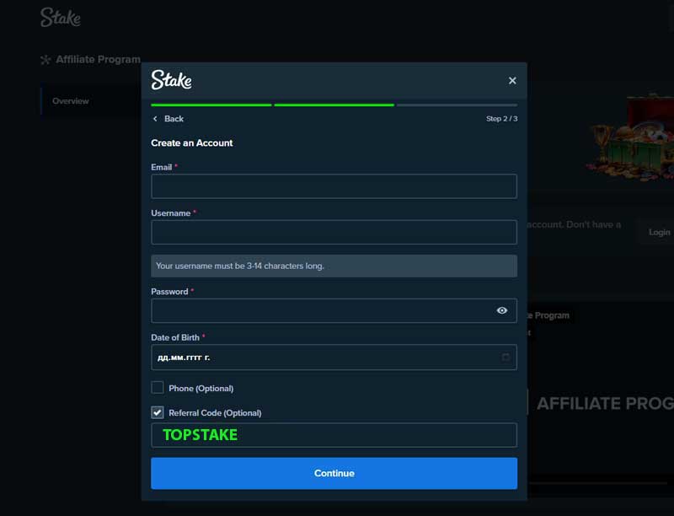
Task: Uncheck the Referral Code (Optional) checkbox
Action: 157,412
